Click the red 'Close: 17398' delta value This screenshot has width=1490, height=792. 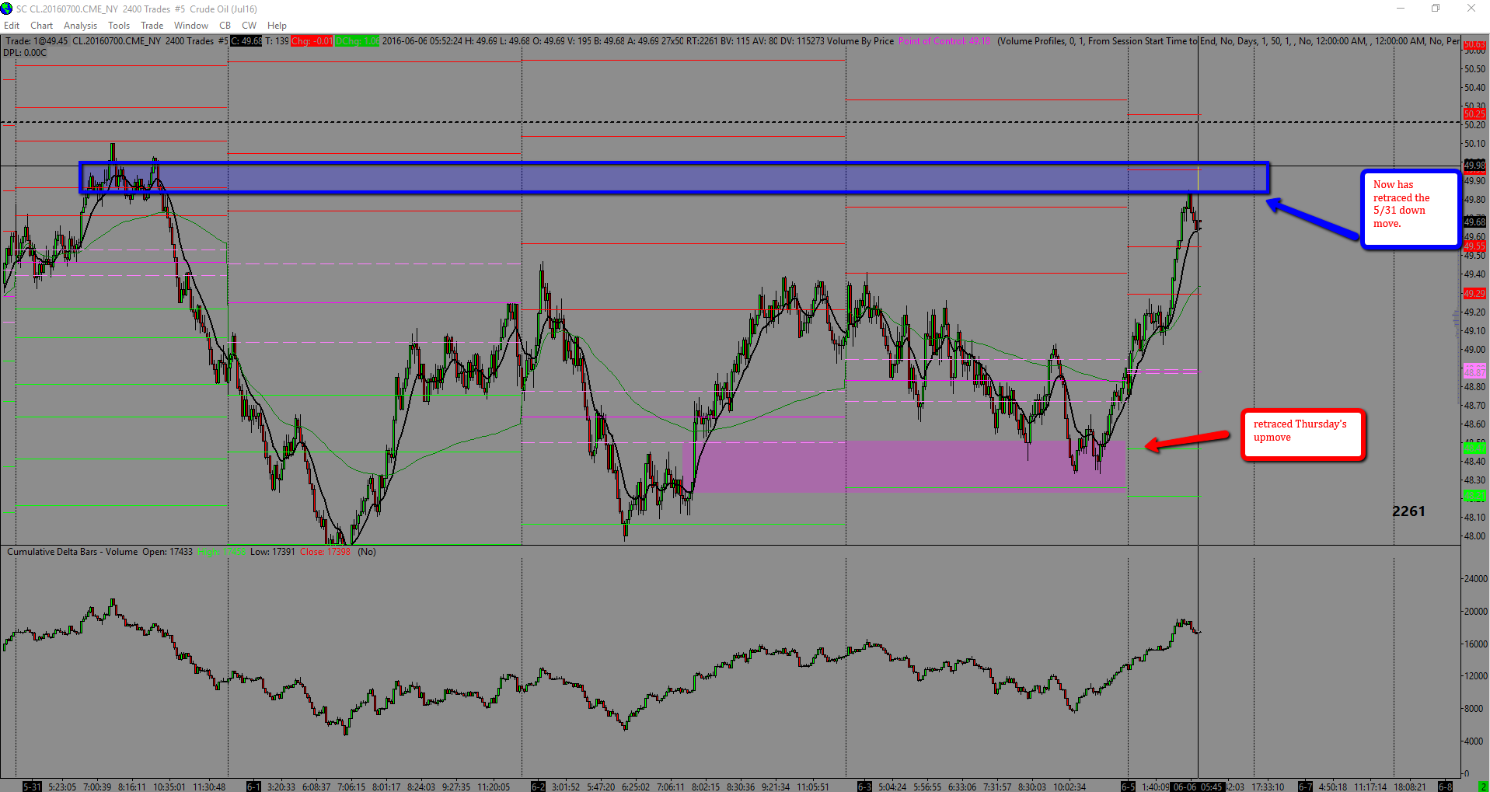[x=325, y=552]
